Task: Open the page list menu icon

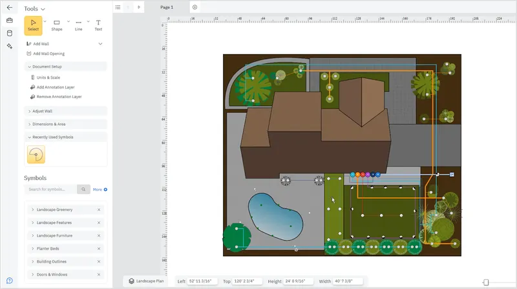Action: point(118,7)
